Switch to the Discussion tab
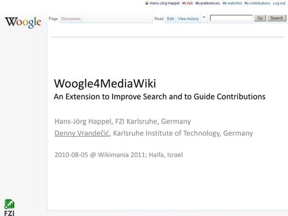This screenshot has height=216, width=288. point(71,19)
